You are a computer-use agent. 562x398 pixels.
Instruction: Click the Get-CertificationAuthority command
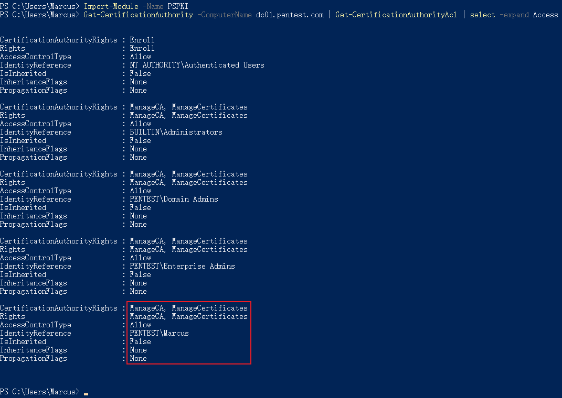pos(139,15)
